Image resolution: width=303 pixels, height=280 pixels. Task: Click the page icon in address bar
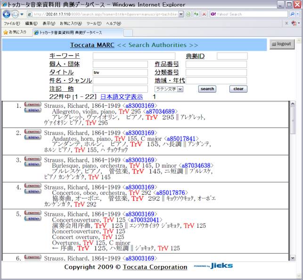click(30, 14)
